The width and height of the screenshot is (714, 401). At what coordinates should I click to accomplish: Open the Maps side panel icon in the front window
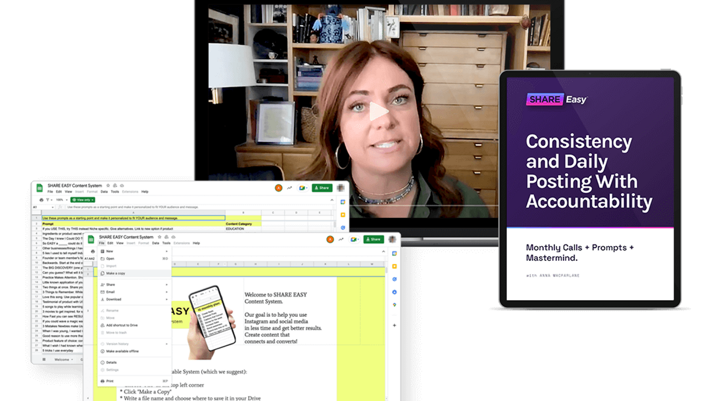pos(394,305)
